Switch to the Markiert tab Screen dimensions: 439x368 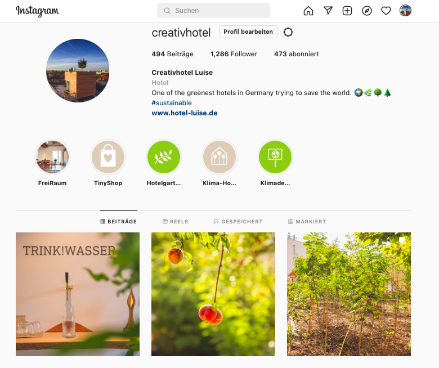click(x=307, y=221)
